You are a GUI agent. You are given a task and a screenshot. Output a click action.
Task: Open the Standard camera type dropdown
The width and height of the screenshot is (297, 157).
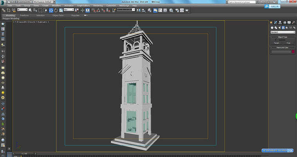(283, 32)
